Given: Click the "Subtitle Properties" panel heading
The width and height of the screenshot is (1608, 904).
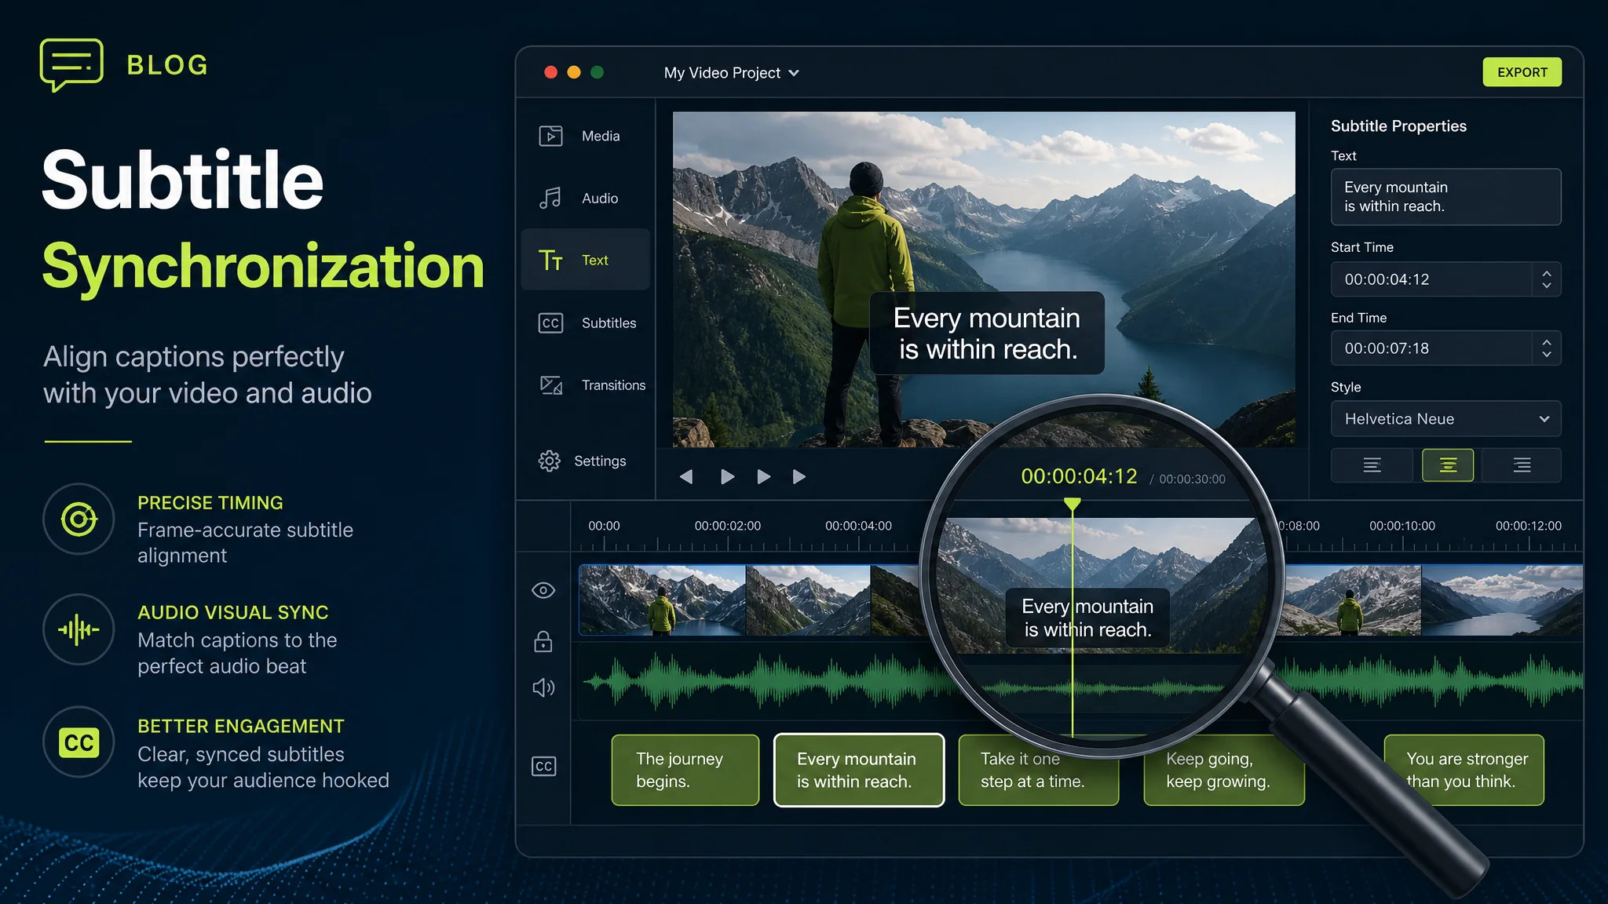Looking at the screenshot, I should pos(1398,126).
